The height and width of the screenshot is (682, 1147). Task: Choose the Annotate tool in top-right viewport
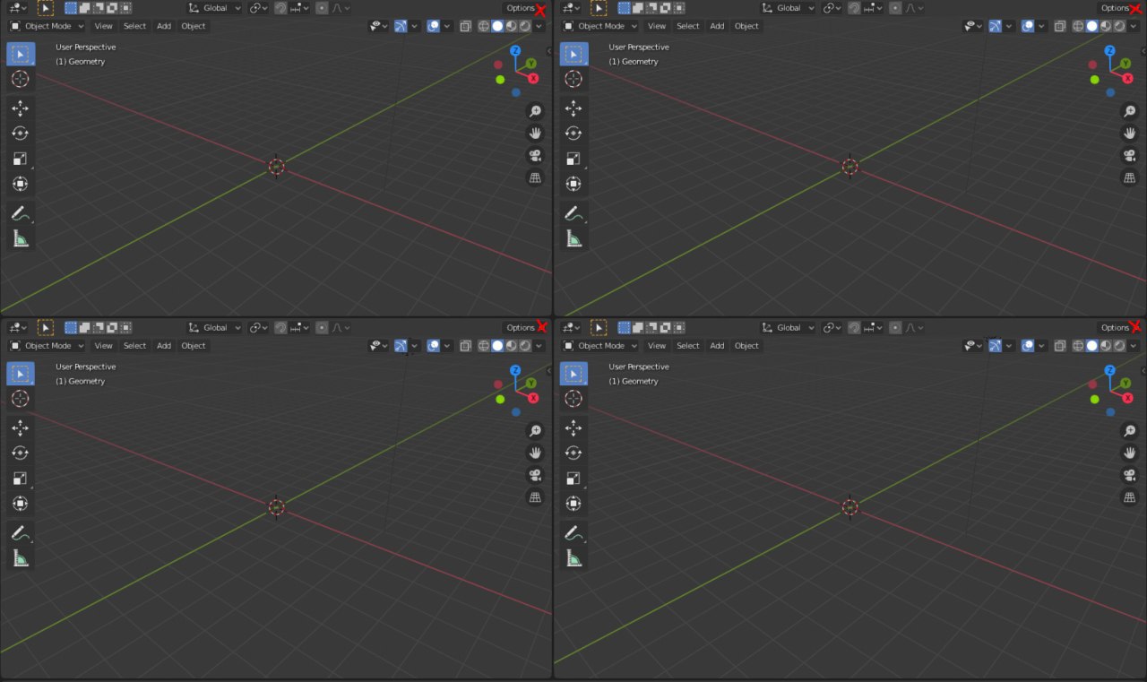573,213
